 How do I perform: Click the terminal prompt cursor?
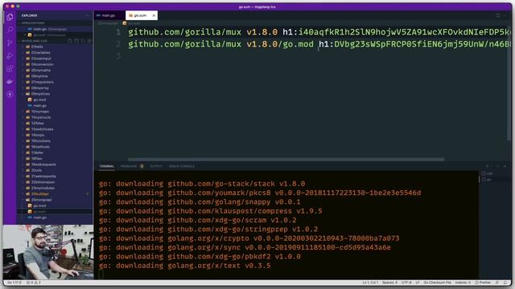tap(101, 275)
